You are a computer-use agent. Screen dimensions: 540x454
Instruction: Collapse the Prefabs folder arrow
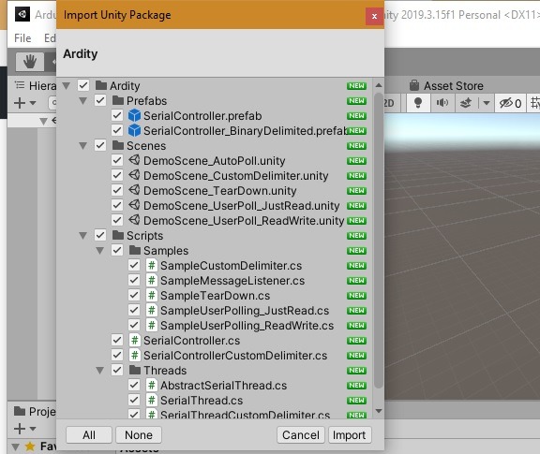[83, 101]
